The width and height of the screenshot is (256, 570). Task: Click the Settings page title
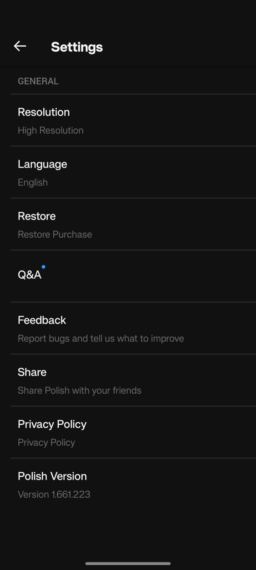pos(77,47)
